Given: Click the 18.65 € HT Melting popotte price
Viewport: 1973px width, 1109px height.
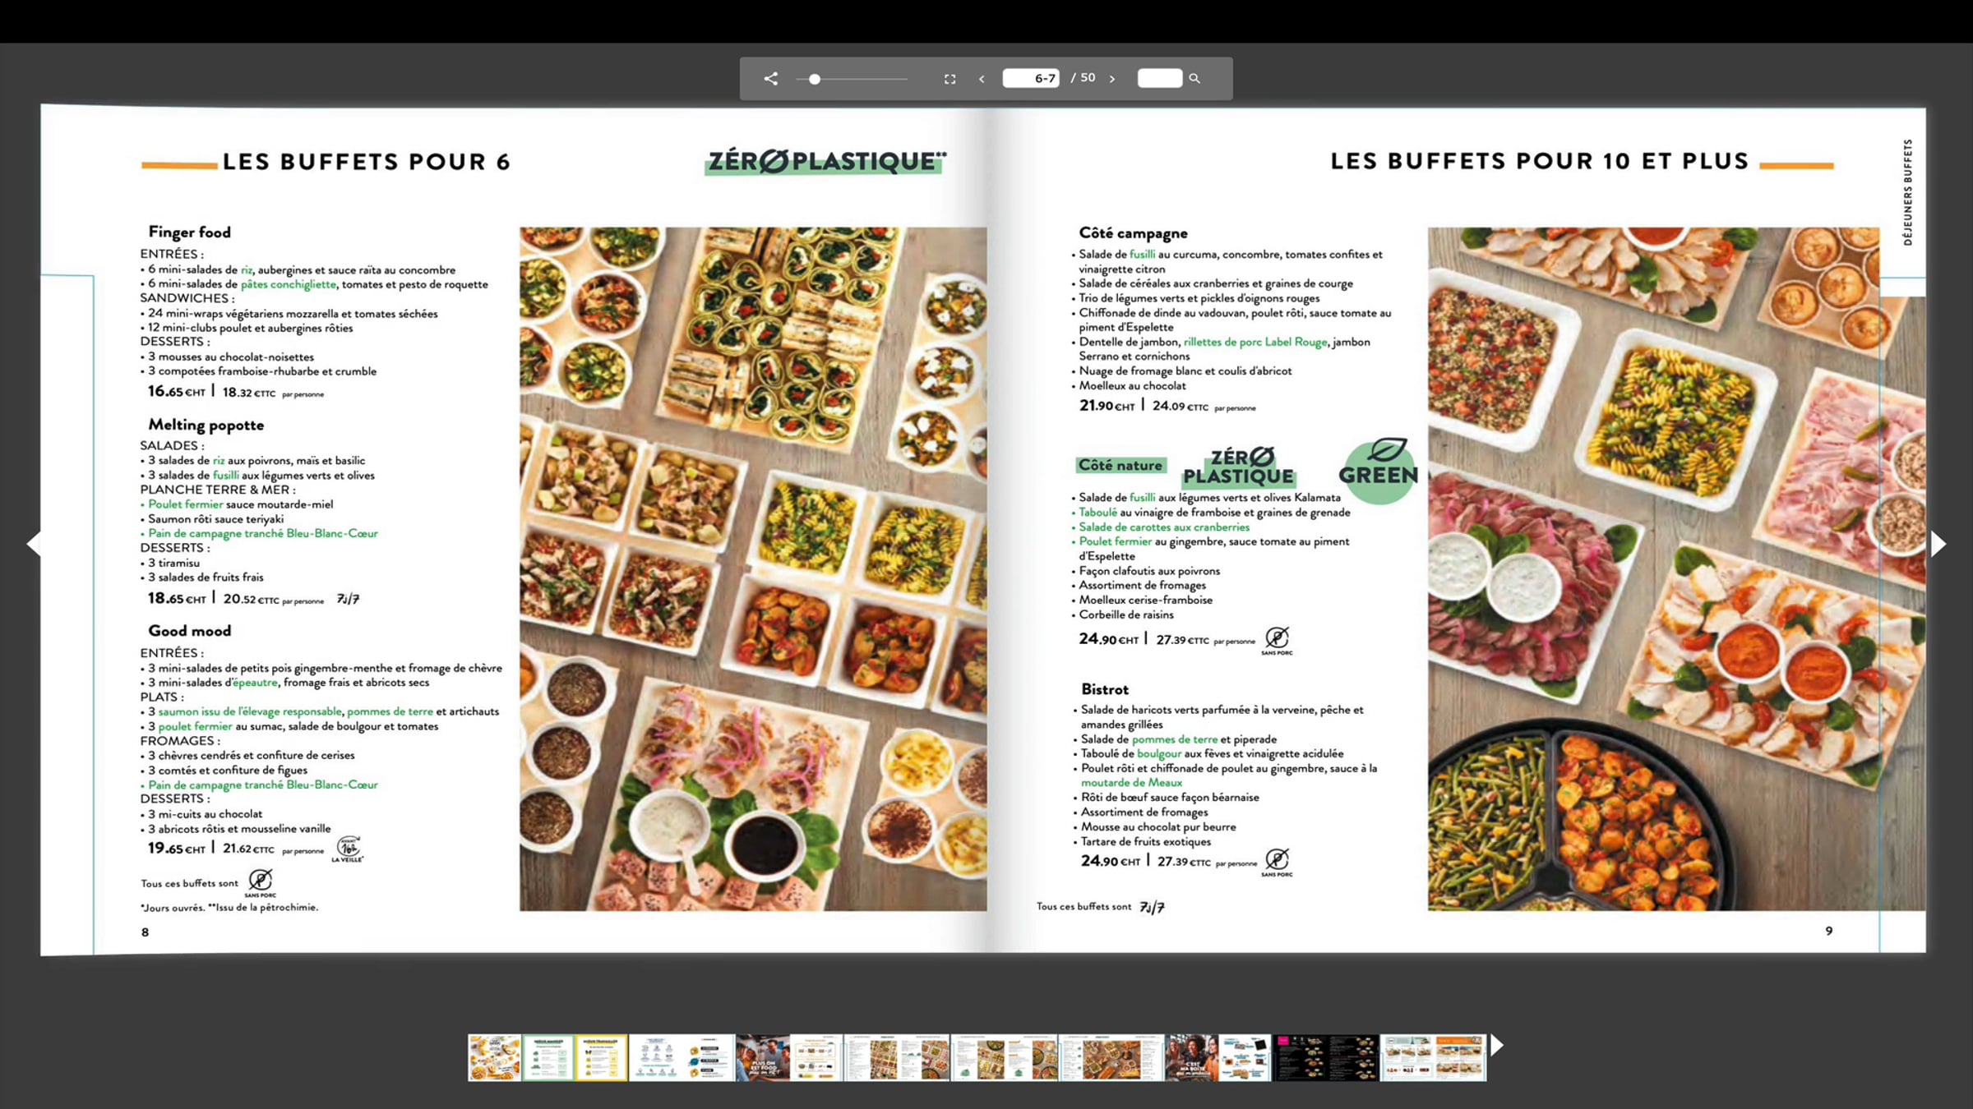Looking at the screenshot, I should tap(177, 599).
